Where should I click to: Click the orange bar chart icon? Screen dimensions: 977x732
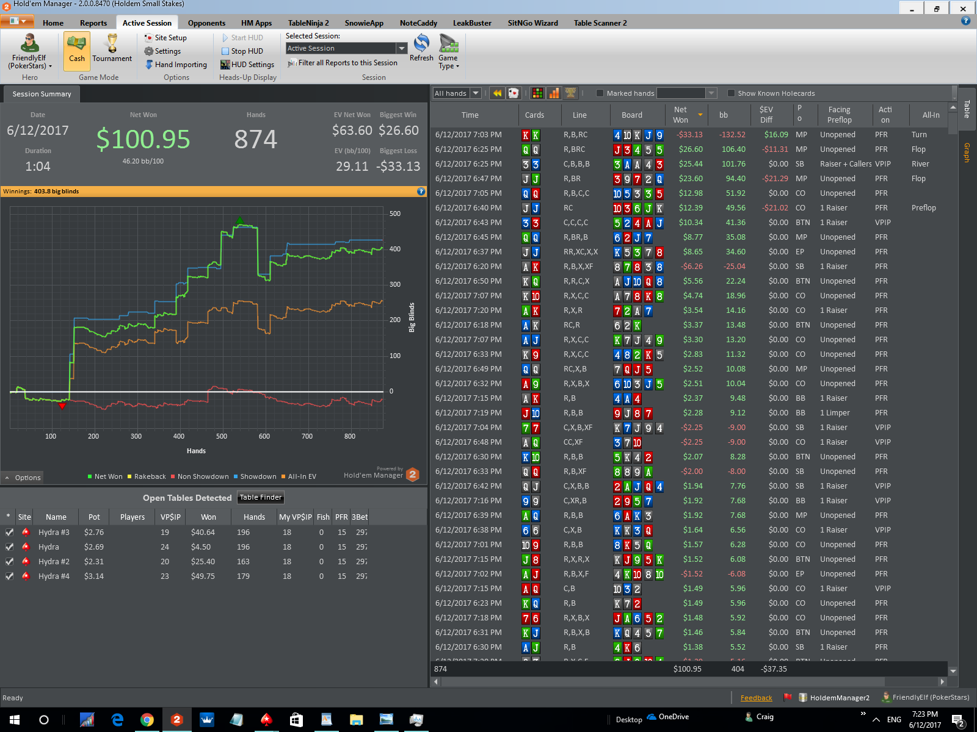(x=554, y=93)
